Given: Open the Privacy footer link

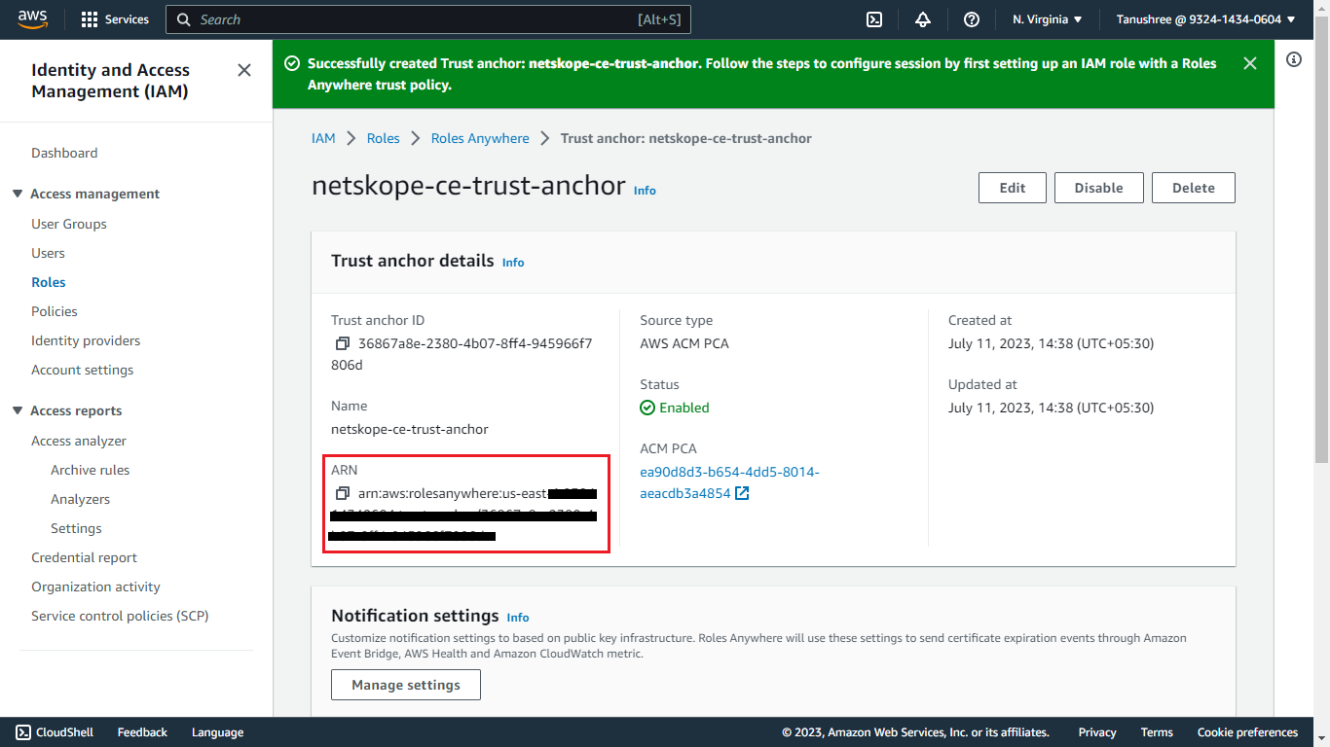Looking at the screenshot, I should tap(1097, 732).
